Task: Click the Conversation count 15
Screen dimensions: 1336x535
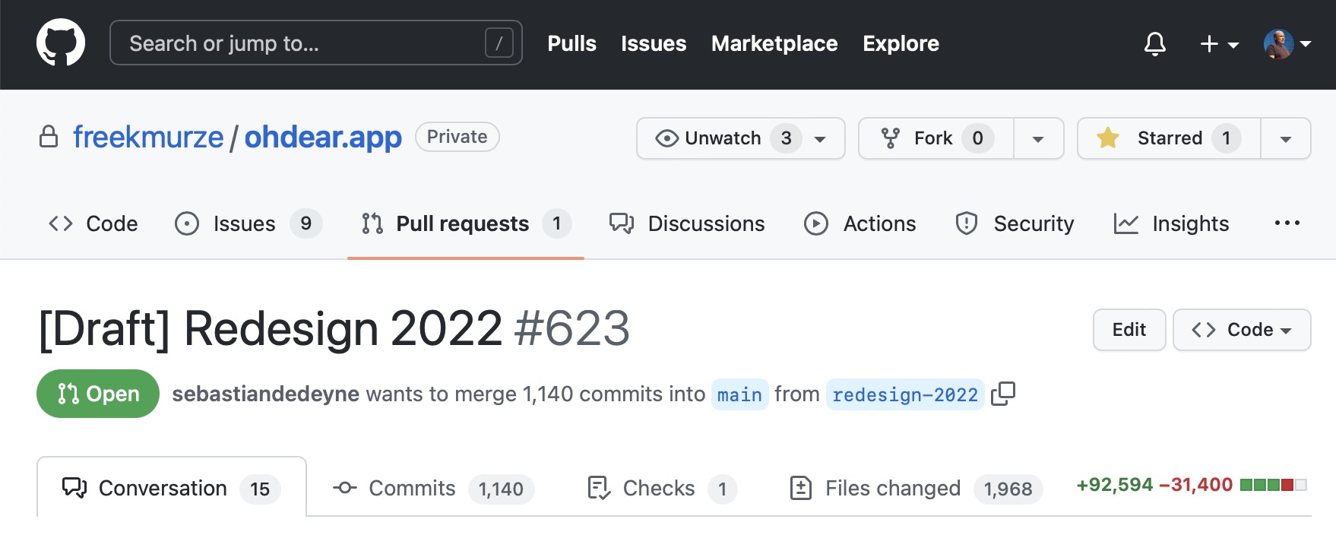Action: [x=260, y=489]
